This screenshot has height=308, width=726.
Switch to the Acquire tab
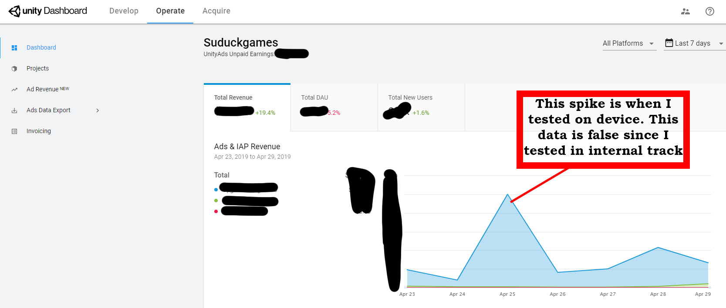point(216,11)
